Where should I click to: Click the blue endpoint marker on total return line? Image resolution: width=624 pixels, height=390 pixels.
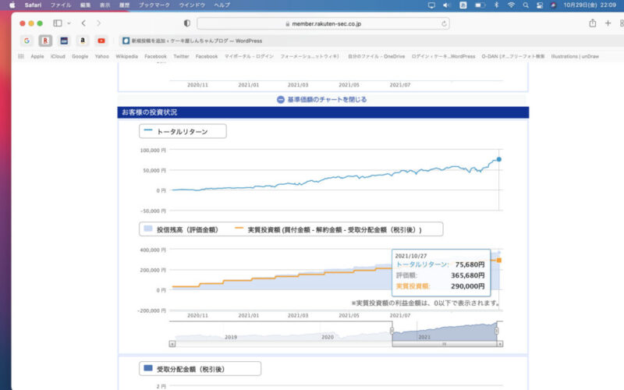point(498,159)
